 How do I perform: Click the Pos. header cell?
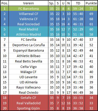tap(5, 3)
